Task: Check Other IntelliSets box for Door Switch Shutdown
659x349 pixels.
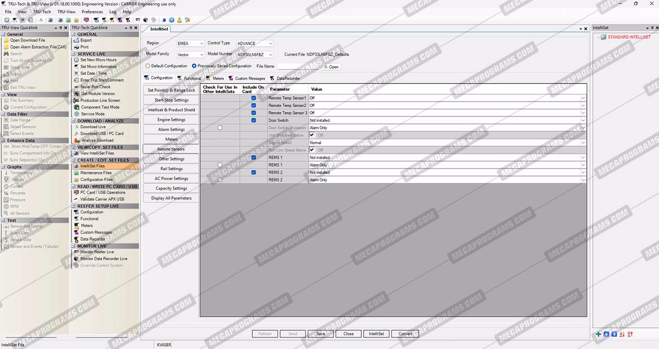Action: [220, 128]
